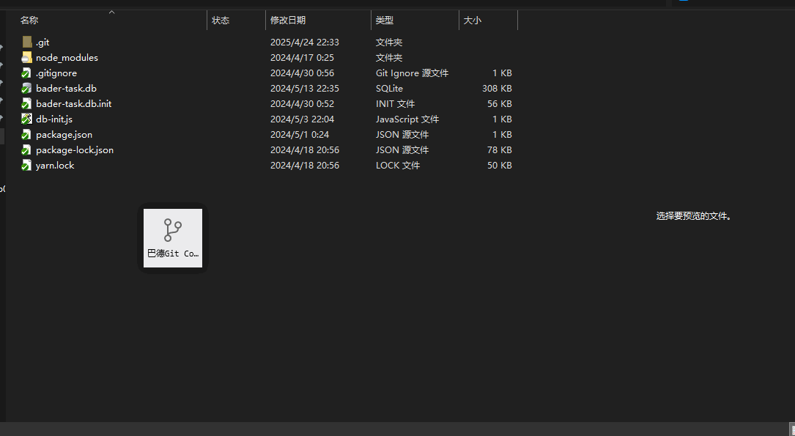Image resolution: width=795 pixels, height=436 pixels.
Task: Click the JavaScript 文件 type cell
Action: point(407,119)
